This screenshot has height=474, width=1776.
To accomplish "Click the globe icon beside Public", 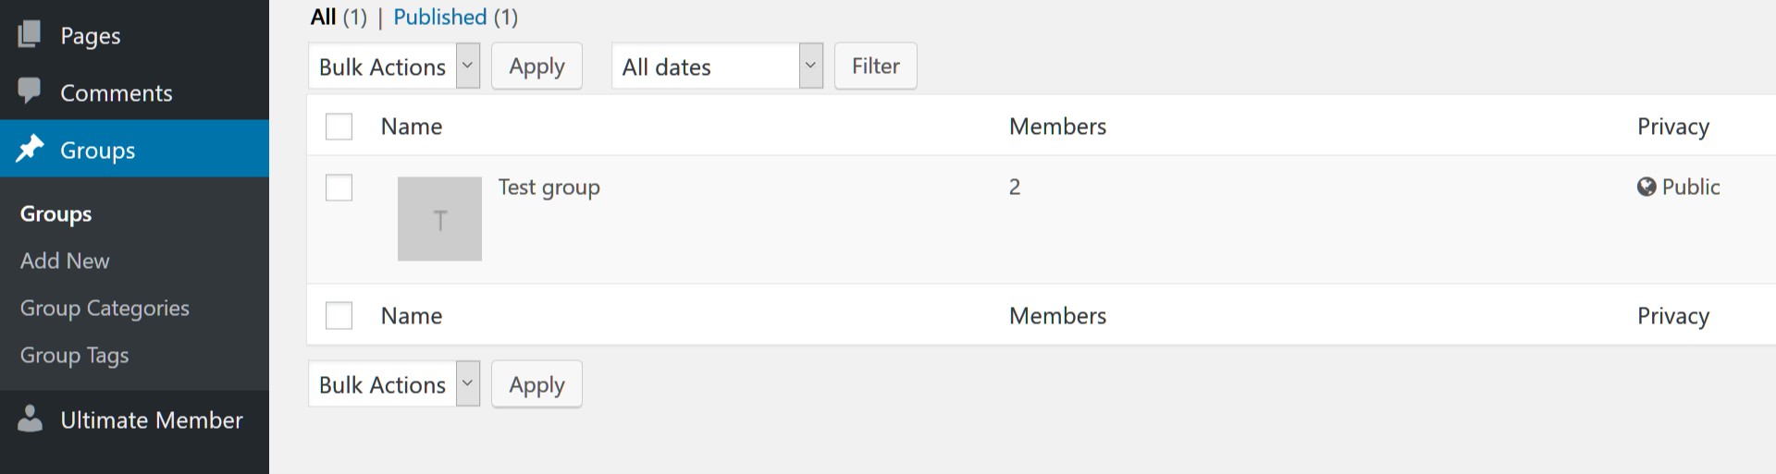I will 1646,187.
